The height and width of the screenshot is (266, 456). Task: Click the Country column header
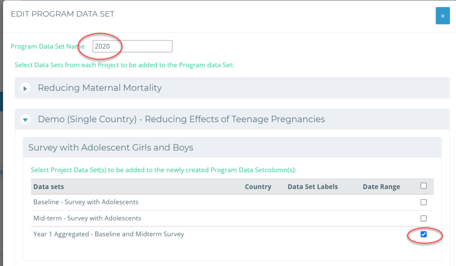tap(258, 187)
